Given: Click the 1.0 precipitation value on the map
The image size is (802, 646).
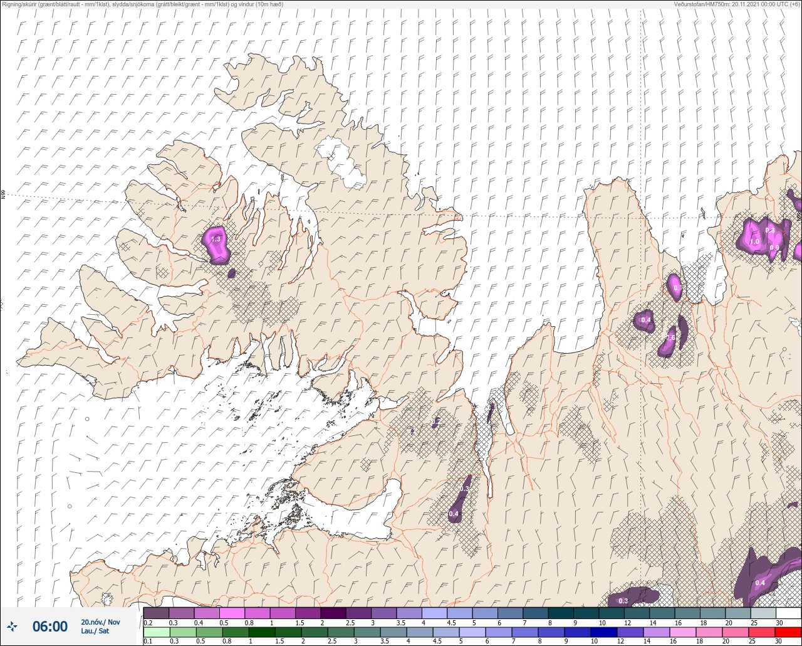Looking at the screenshot, I should (x=754, y=241).
